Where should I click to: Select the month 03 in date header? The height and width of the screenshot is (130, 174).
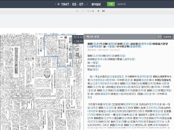tap(74, 4)
